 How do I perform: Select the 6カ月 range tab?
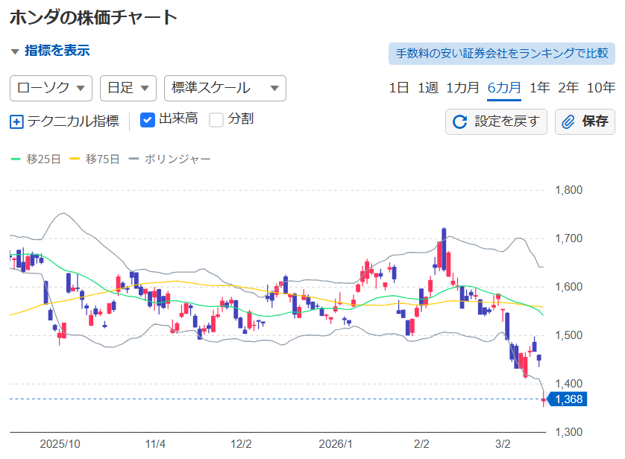pyautogui.click(x=504, y=87)
